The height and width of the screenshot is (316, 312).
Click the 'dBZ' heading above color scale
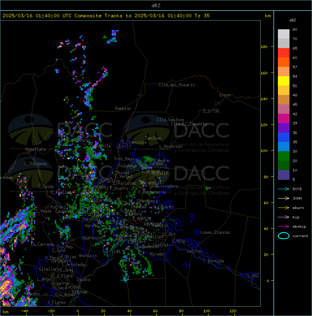pyautogui.click(x=292, y=20)
